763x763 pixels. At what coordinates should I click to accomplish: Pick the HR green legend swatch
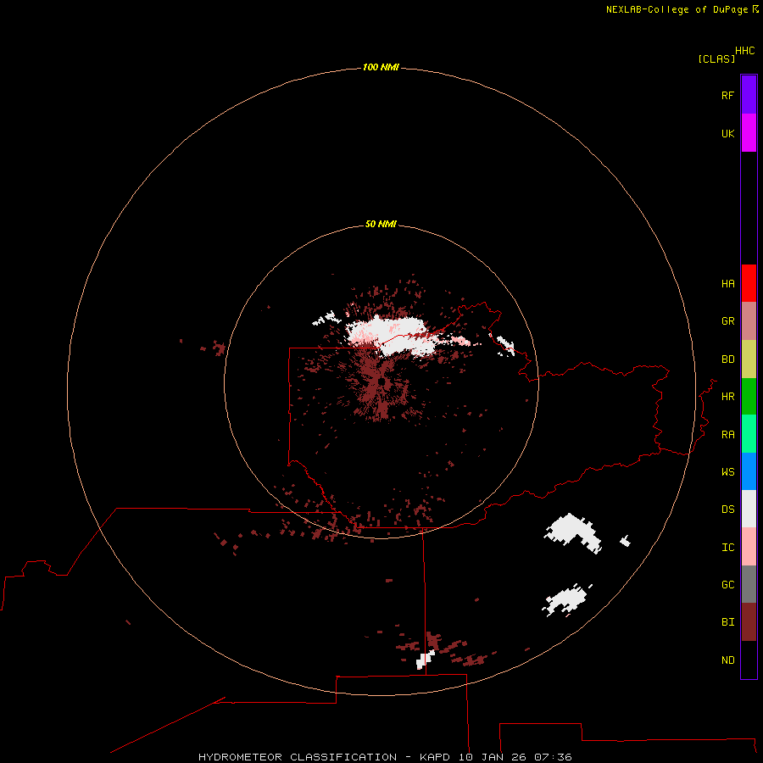tap(749, 397)
